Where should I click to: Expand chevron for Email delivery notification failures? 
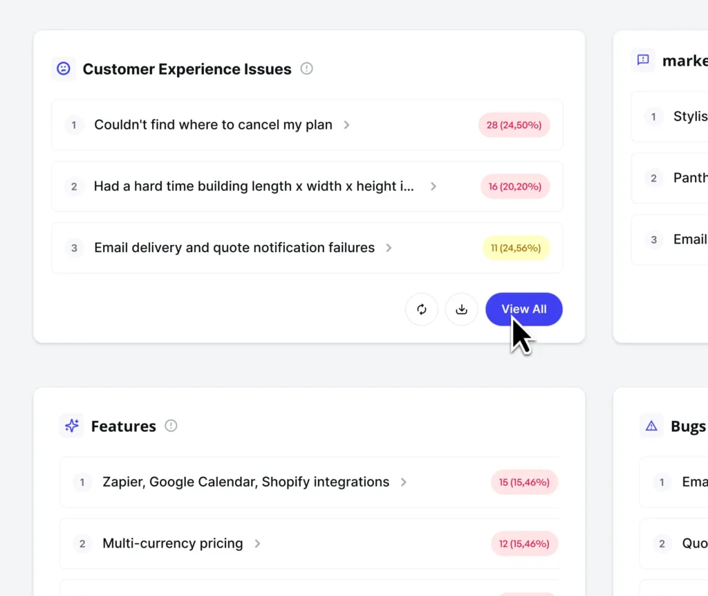click(389, 248)
